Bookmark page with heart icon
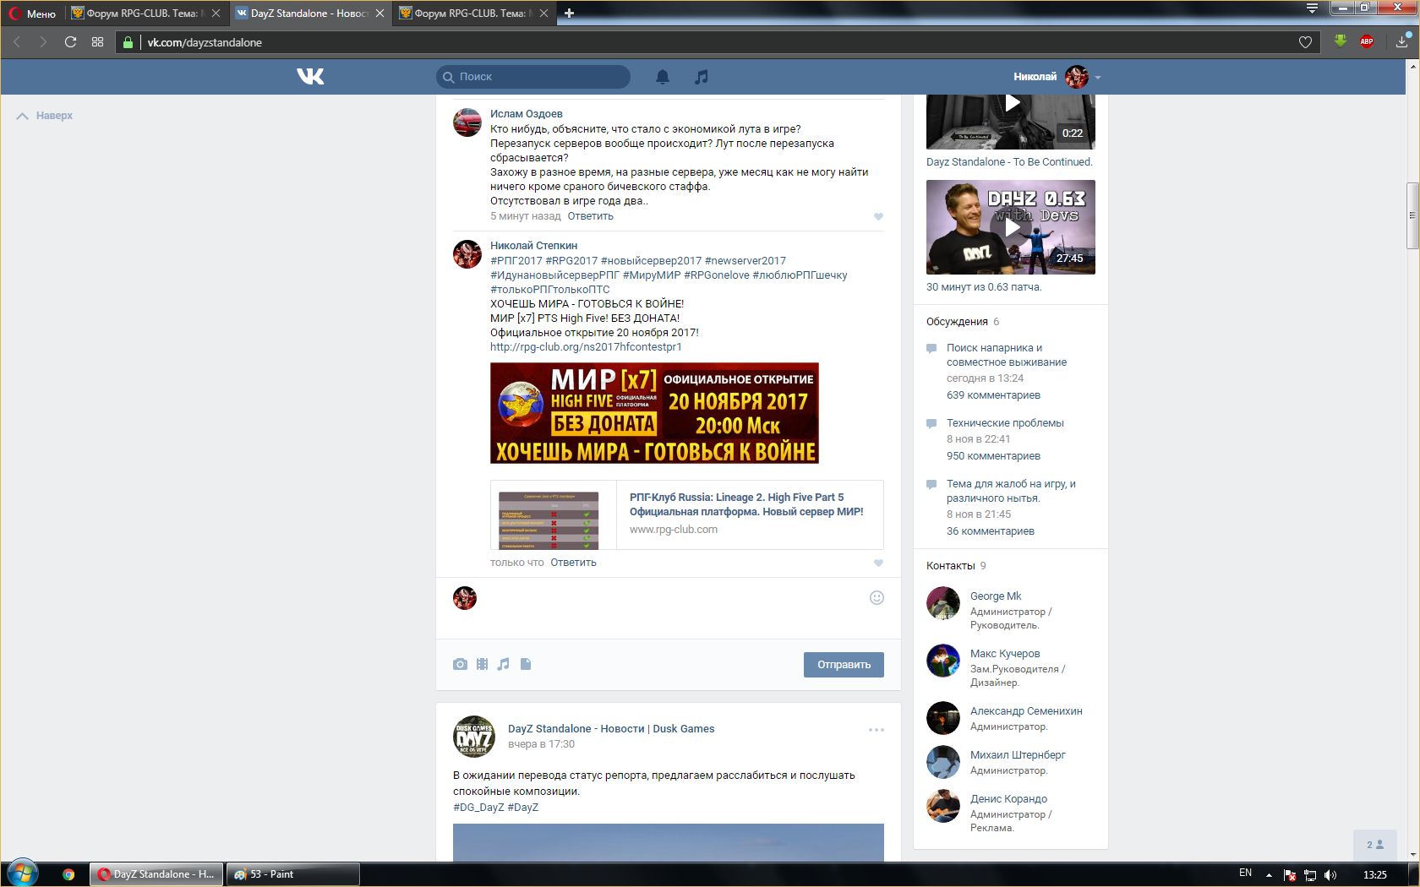The image size is (1420, 887). [1305, 42]
